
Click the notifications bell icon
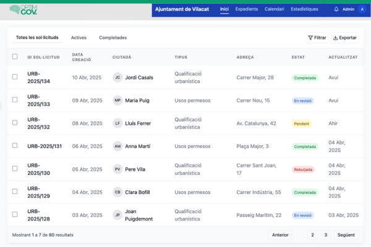coord(336,9)
